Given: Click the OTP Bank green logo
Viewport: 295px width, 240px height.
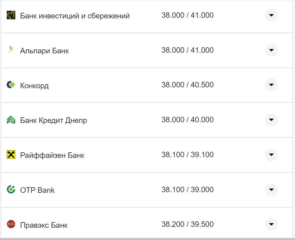Looking at the screenshot, I should click(11, 190).
